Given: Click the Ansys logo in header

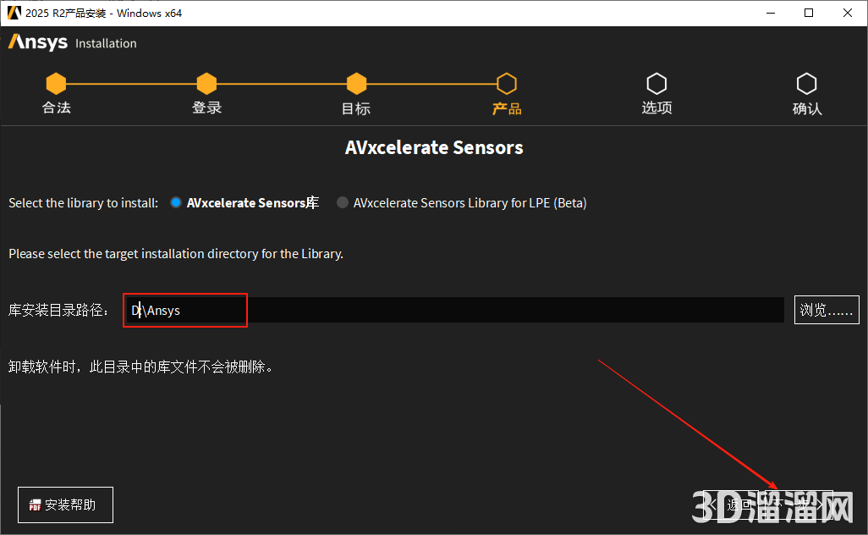Looking at the screenshot, I should [x=38, y=42].
